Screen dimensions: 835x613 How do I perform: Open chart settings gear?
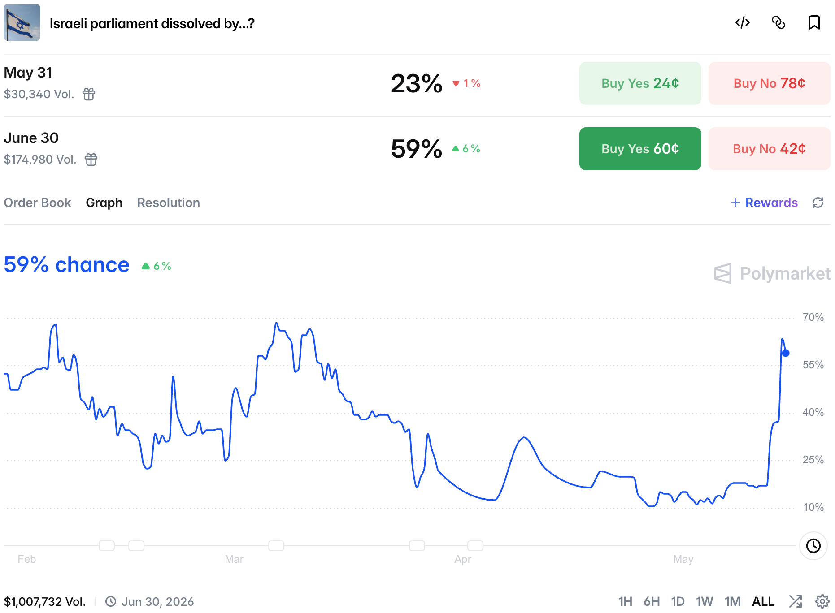822,601
